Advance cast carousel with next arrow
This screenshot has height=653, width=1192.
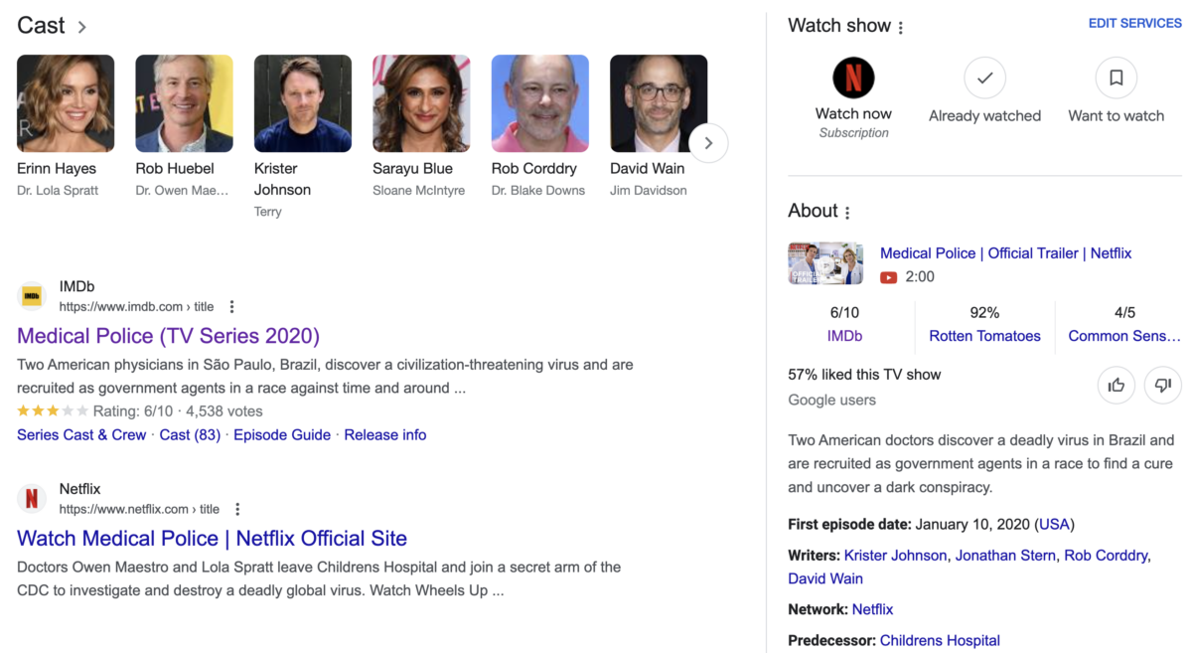tap(708, 143)
